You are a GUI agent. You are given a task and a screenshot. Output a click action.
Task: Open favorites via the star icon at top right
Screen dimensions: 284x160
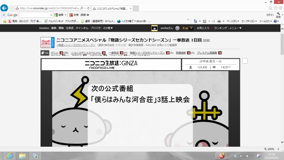click(x=275, y=8)
